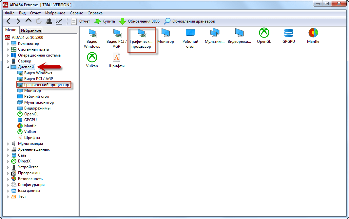
Task: Open the graph chart toolbar icon
Action: 59,21
